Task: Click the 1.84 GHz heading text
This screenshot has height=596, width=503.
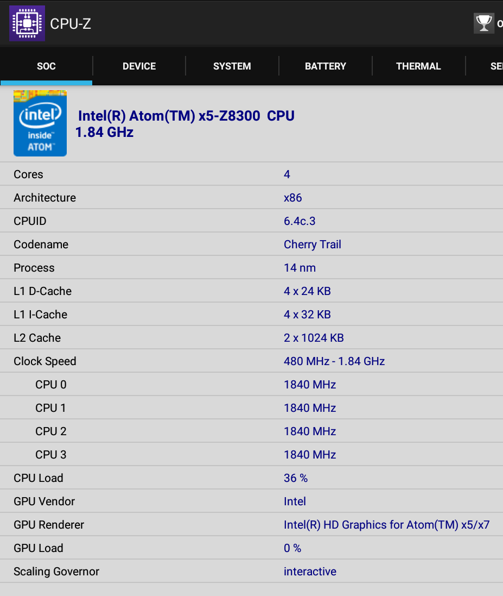Action: point(104,132)
